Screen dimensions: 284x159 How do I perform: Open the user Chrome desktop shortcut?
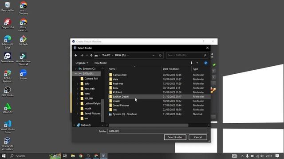click(x=23, y=8)
